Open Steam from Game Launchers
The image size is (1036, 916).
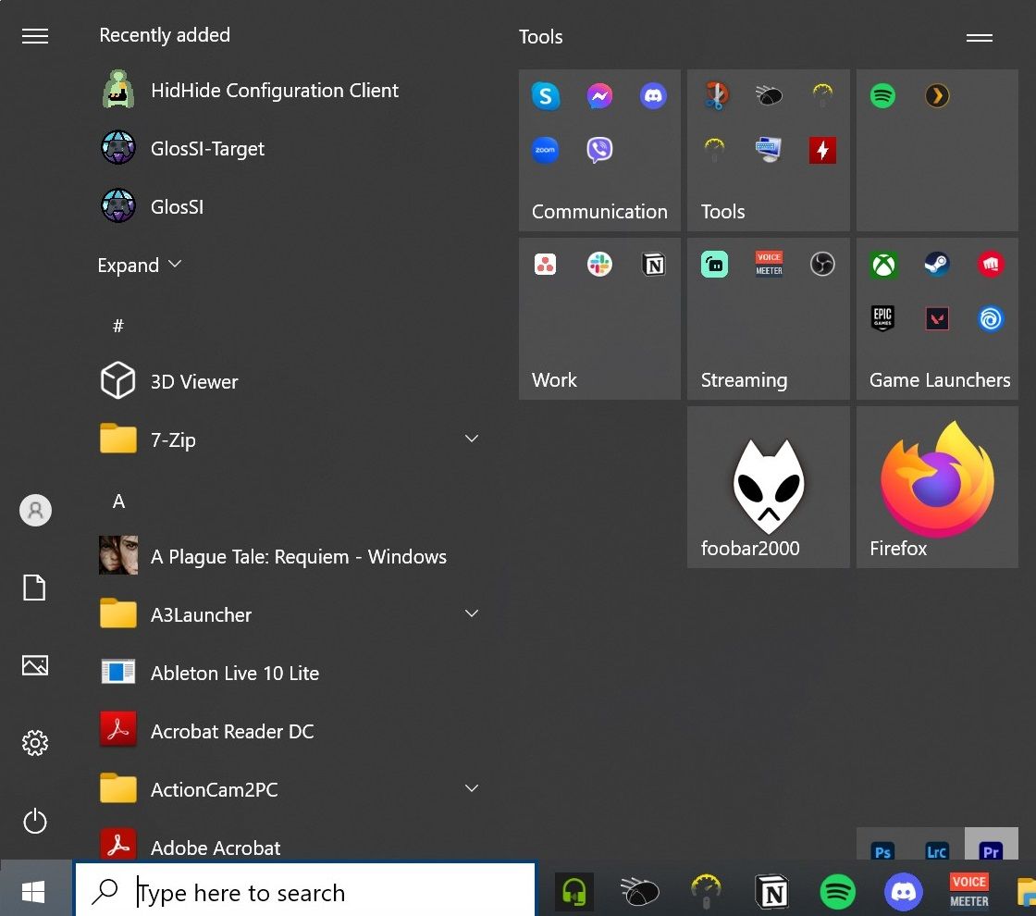[937, 264]
